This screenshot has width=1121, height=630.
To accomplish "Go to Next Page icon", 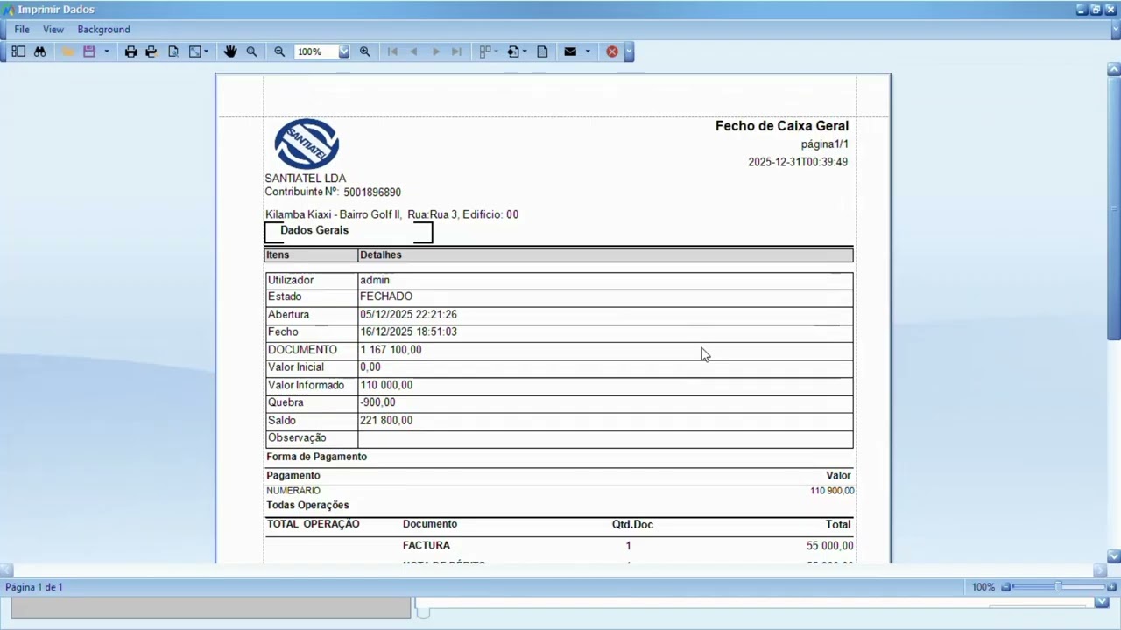I will click(x=435, y=52).
